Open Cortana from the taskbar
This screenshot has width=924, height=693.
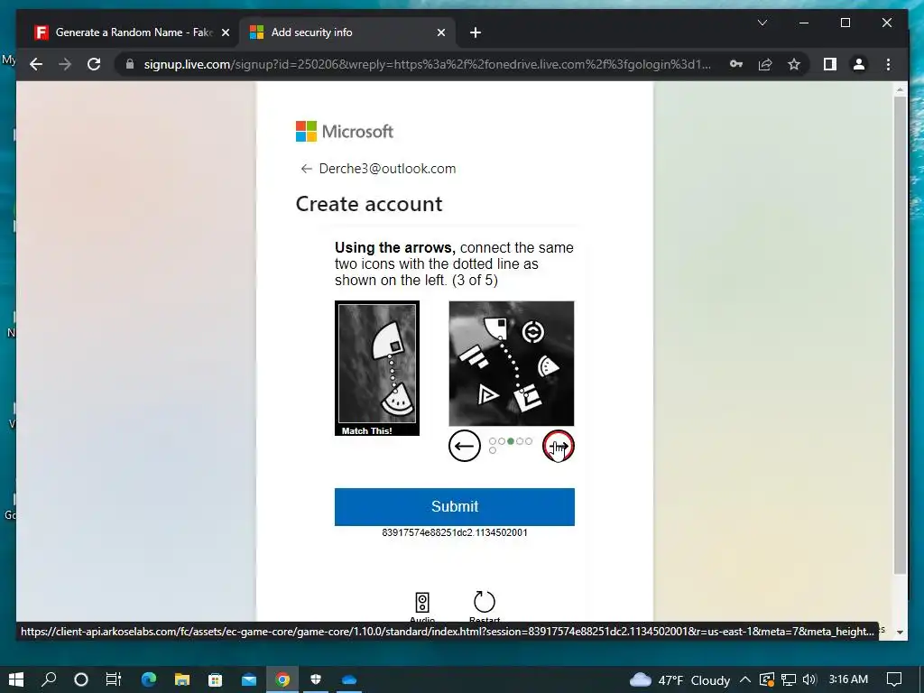click(81, 679)
